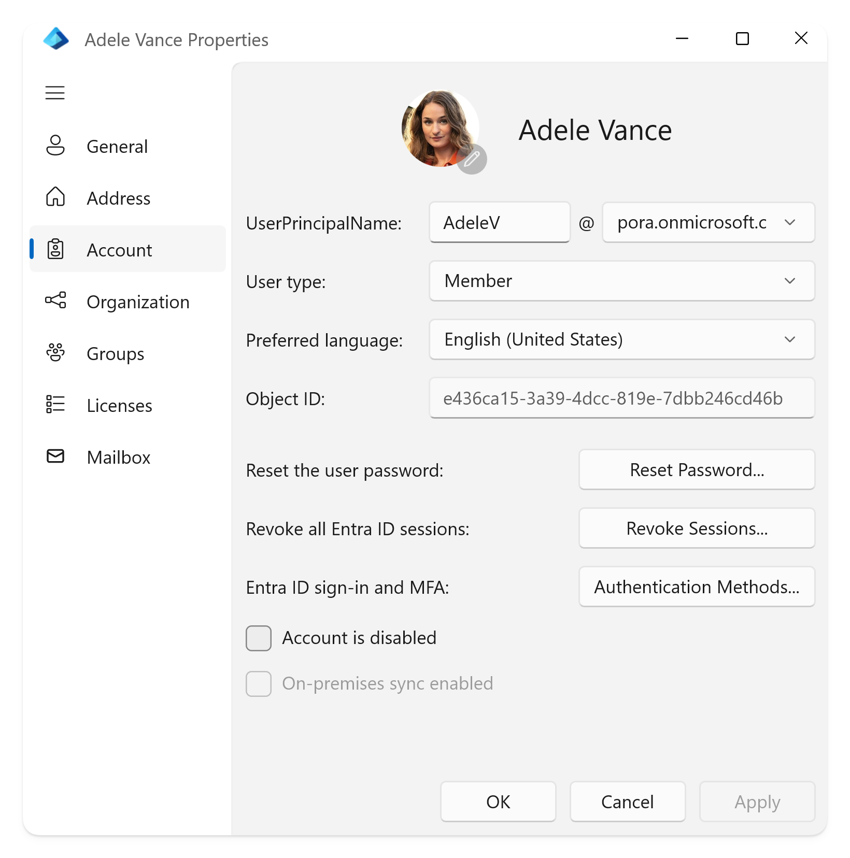Viewport: 850px width, 858px height.
Task: Switch to the Organization section
Action: click(x=138, y=302)
